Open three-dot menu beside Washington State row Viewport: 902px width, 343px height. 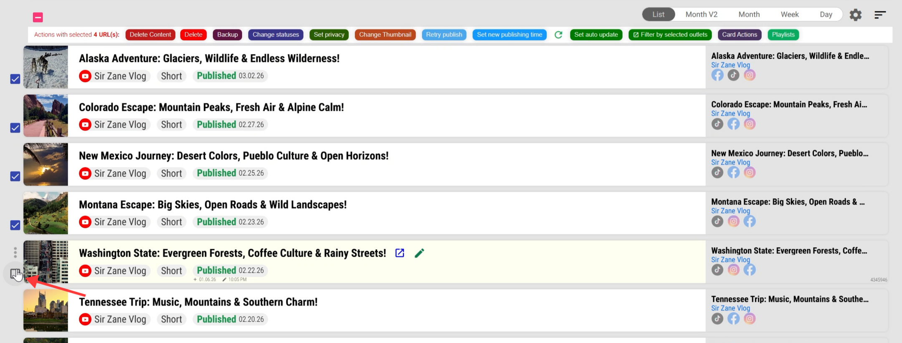click(15, 252)
